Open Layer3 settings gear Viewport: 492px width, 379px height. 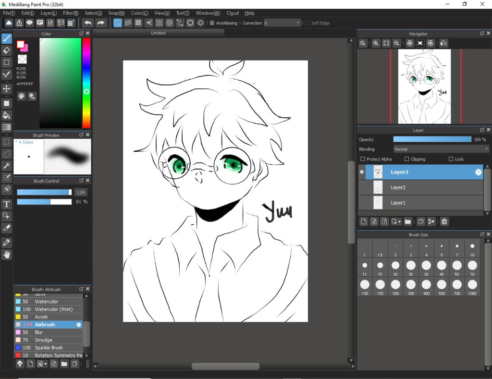(x=478, y=172)
